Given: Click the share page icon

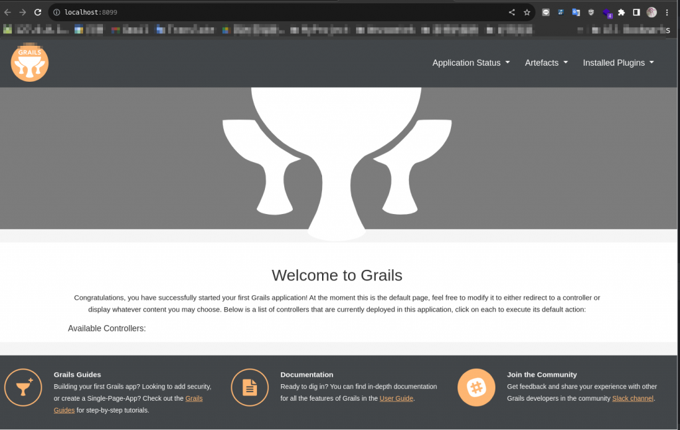Looking at the screenshot, I should coord(512,12).
